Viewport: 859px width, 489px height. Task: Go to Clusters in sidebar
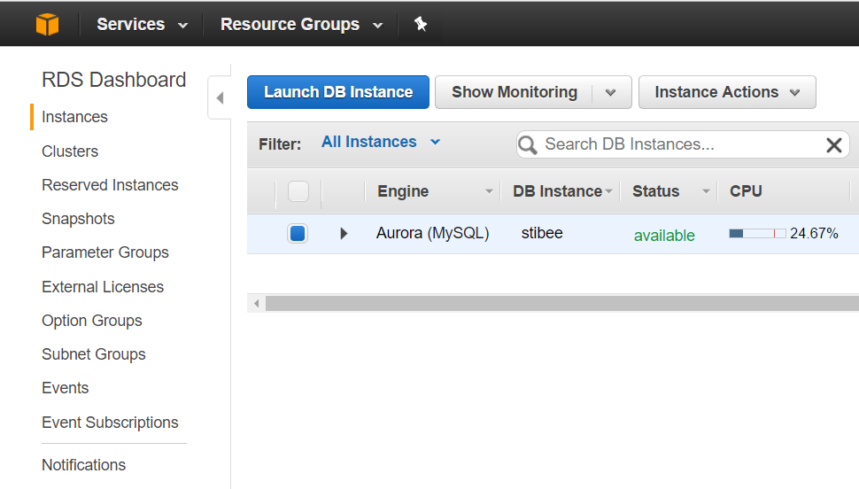pos(70,151)
